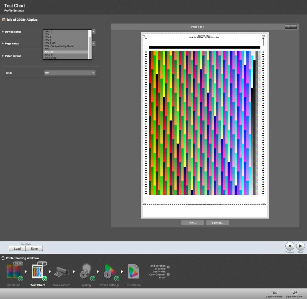Click the printer icon beside Printer Profiling Workflow

[3, 258]
